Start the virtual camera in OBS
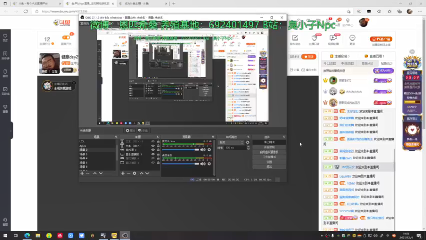This screenshot has height=240, width=426. pyautogui.click(x=269, y=152)
